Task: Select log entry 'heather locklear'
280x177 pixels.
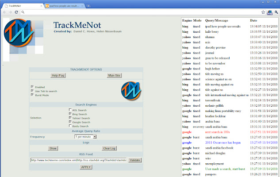Action: (215, 116)
